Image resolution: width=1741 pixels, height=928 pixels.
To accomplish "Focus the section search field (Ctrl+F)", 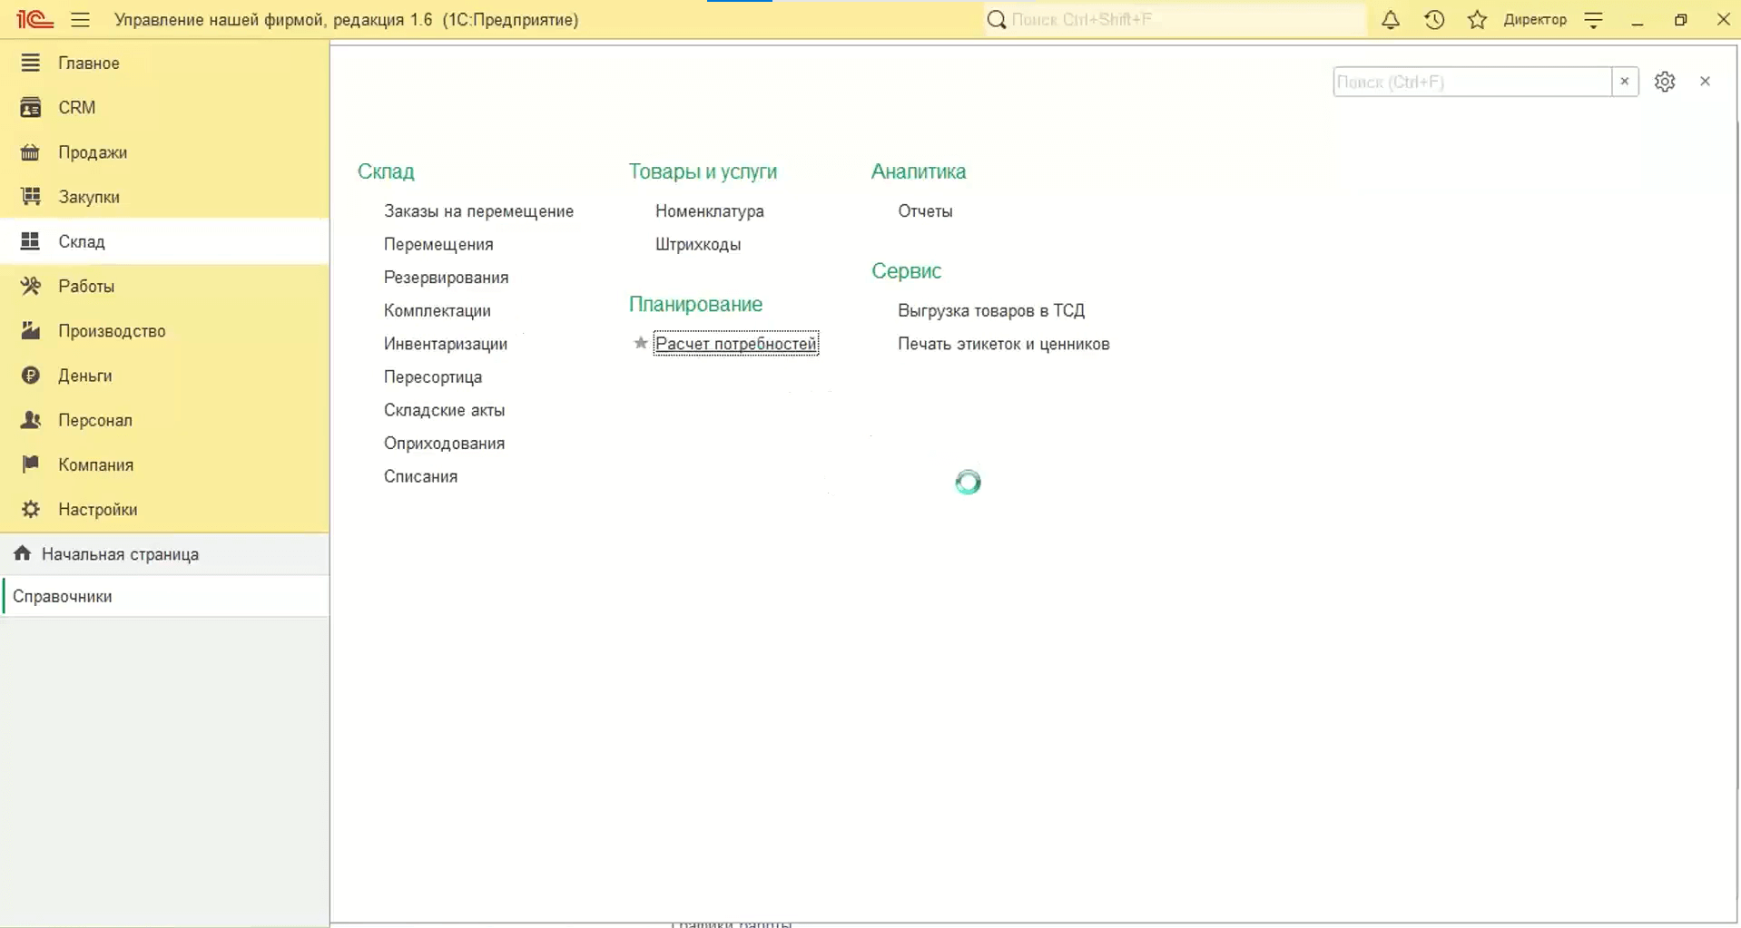I will coord(1471,82).
